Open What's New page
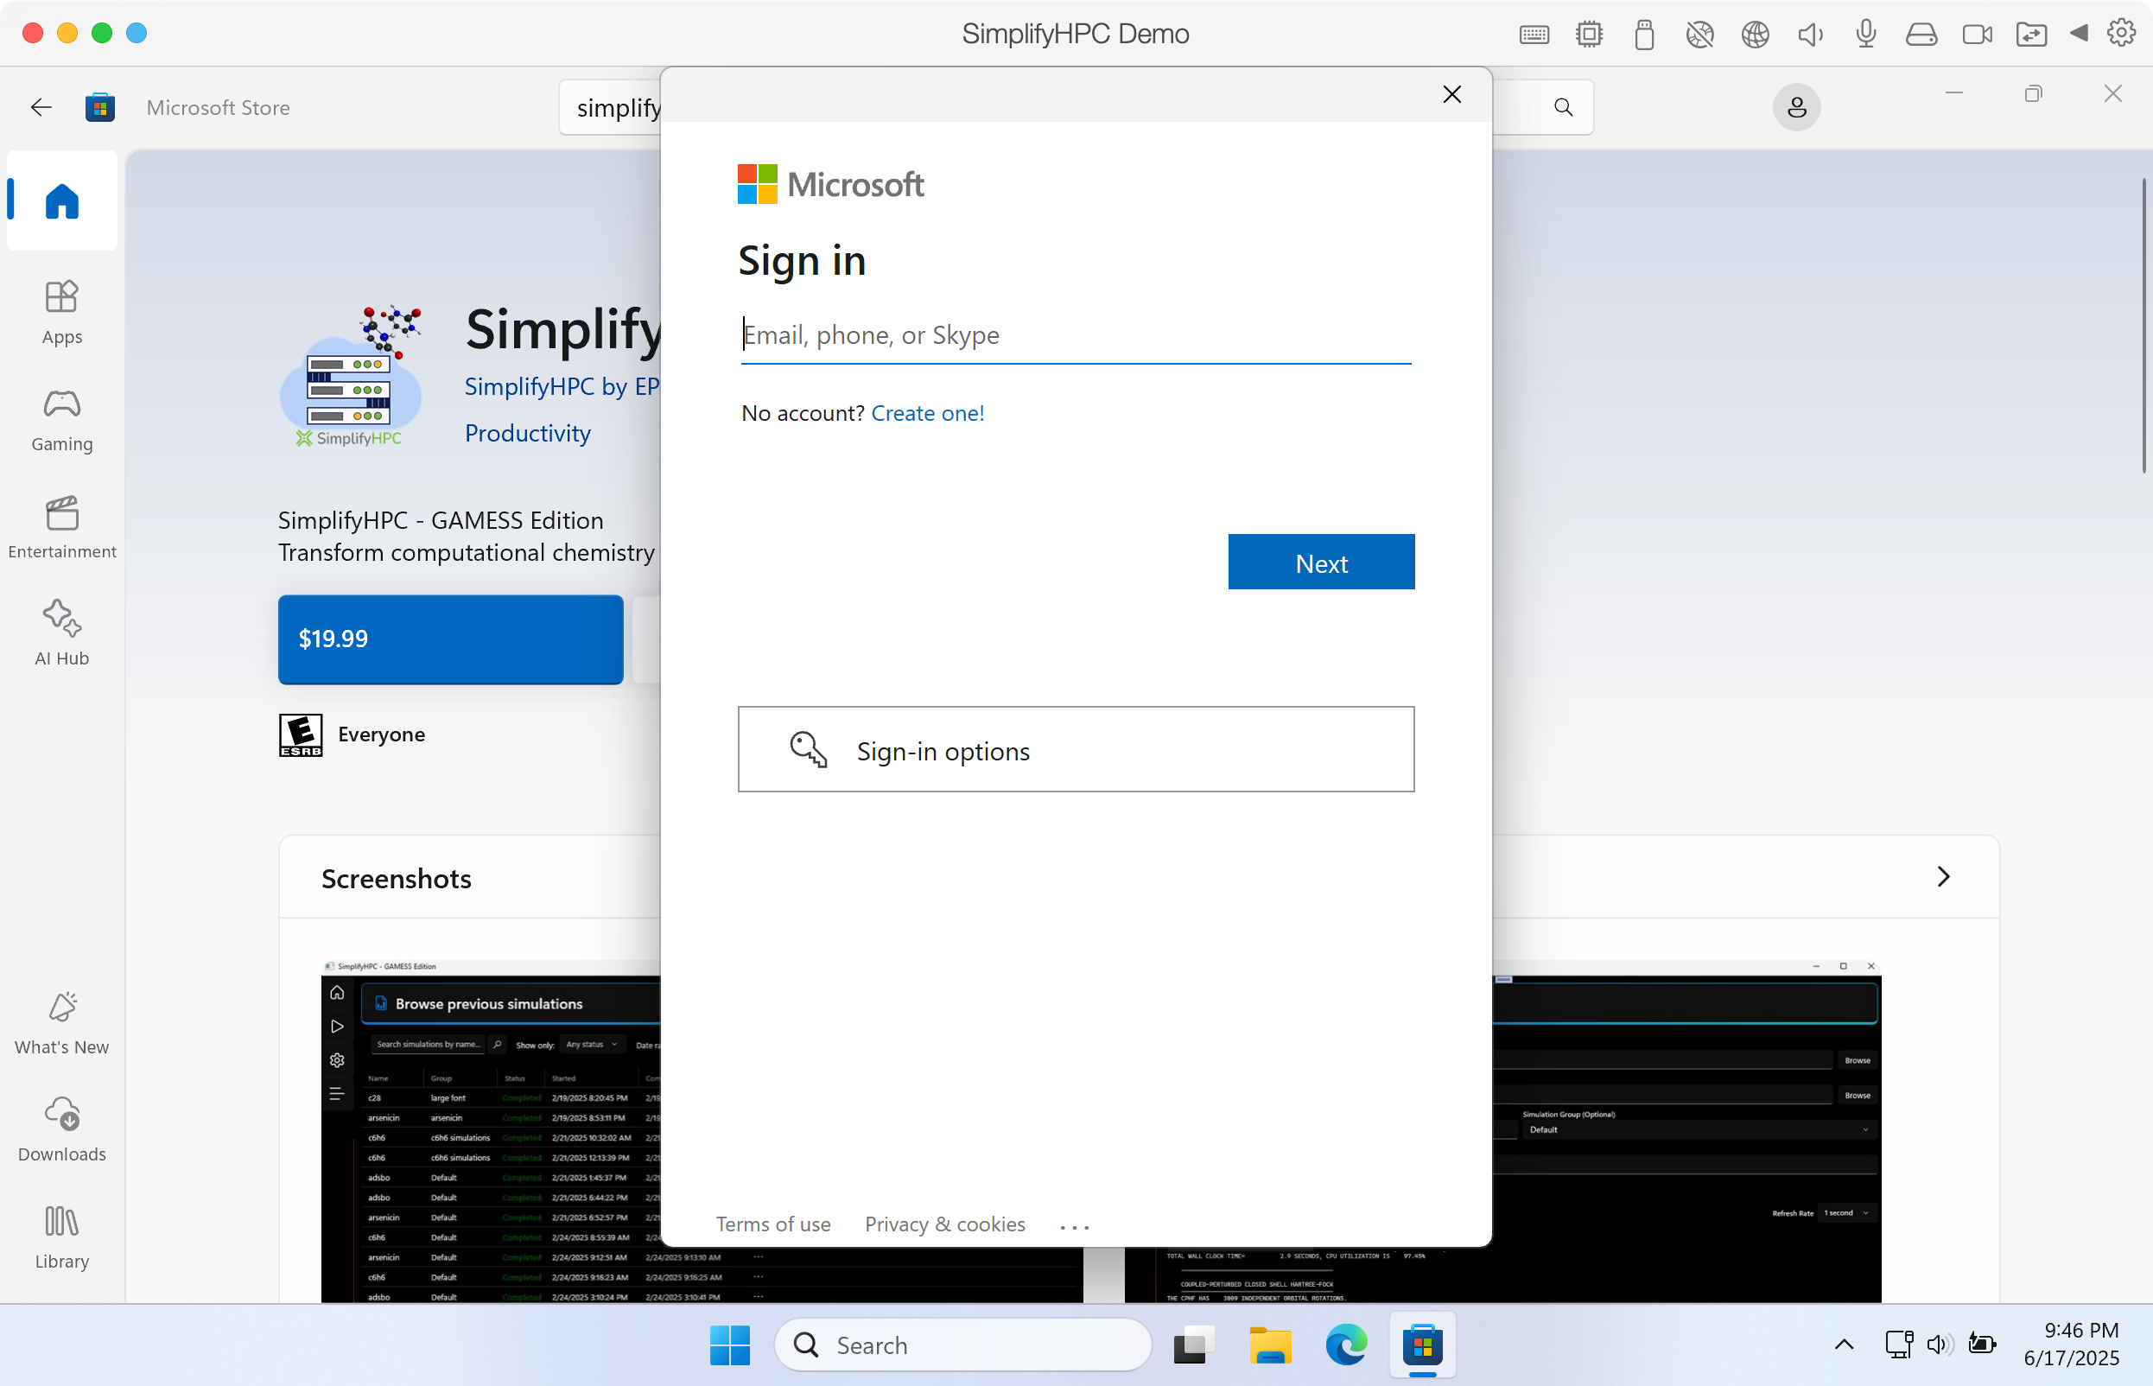Screen dimensions: 2153x1386 (x=61, y=1022)
